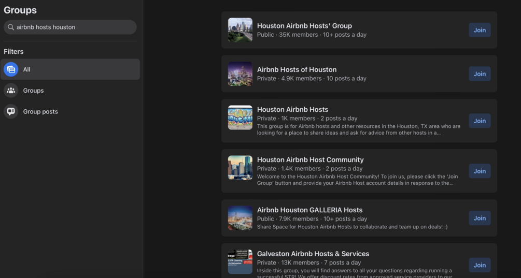The image size is (521, 278).
Task: Open Galveston Airbnb Hosts & Services thumbnail
Action: point(240,262)
